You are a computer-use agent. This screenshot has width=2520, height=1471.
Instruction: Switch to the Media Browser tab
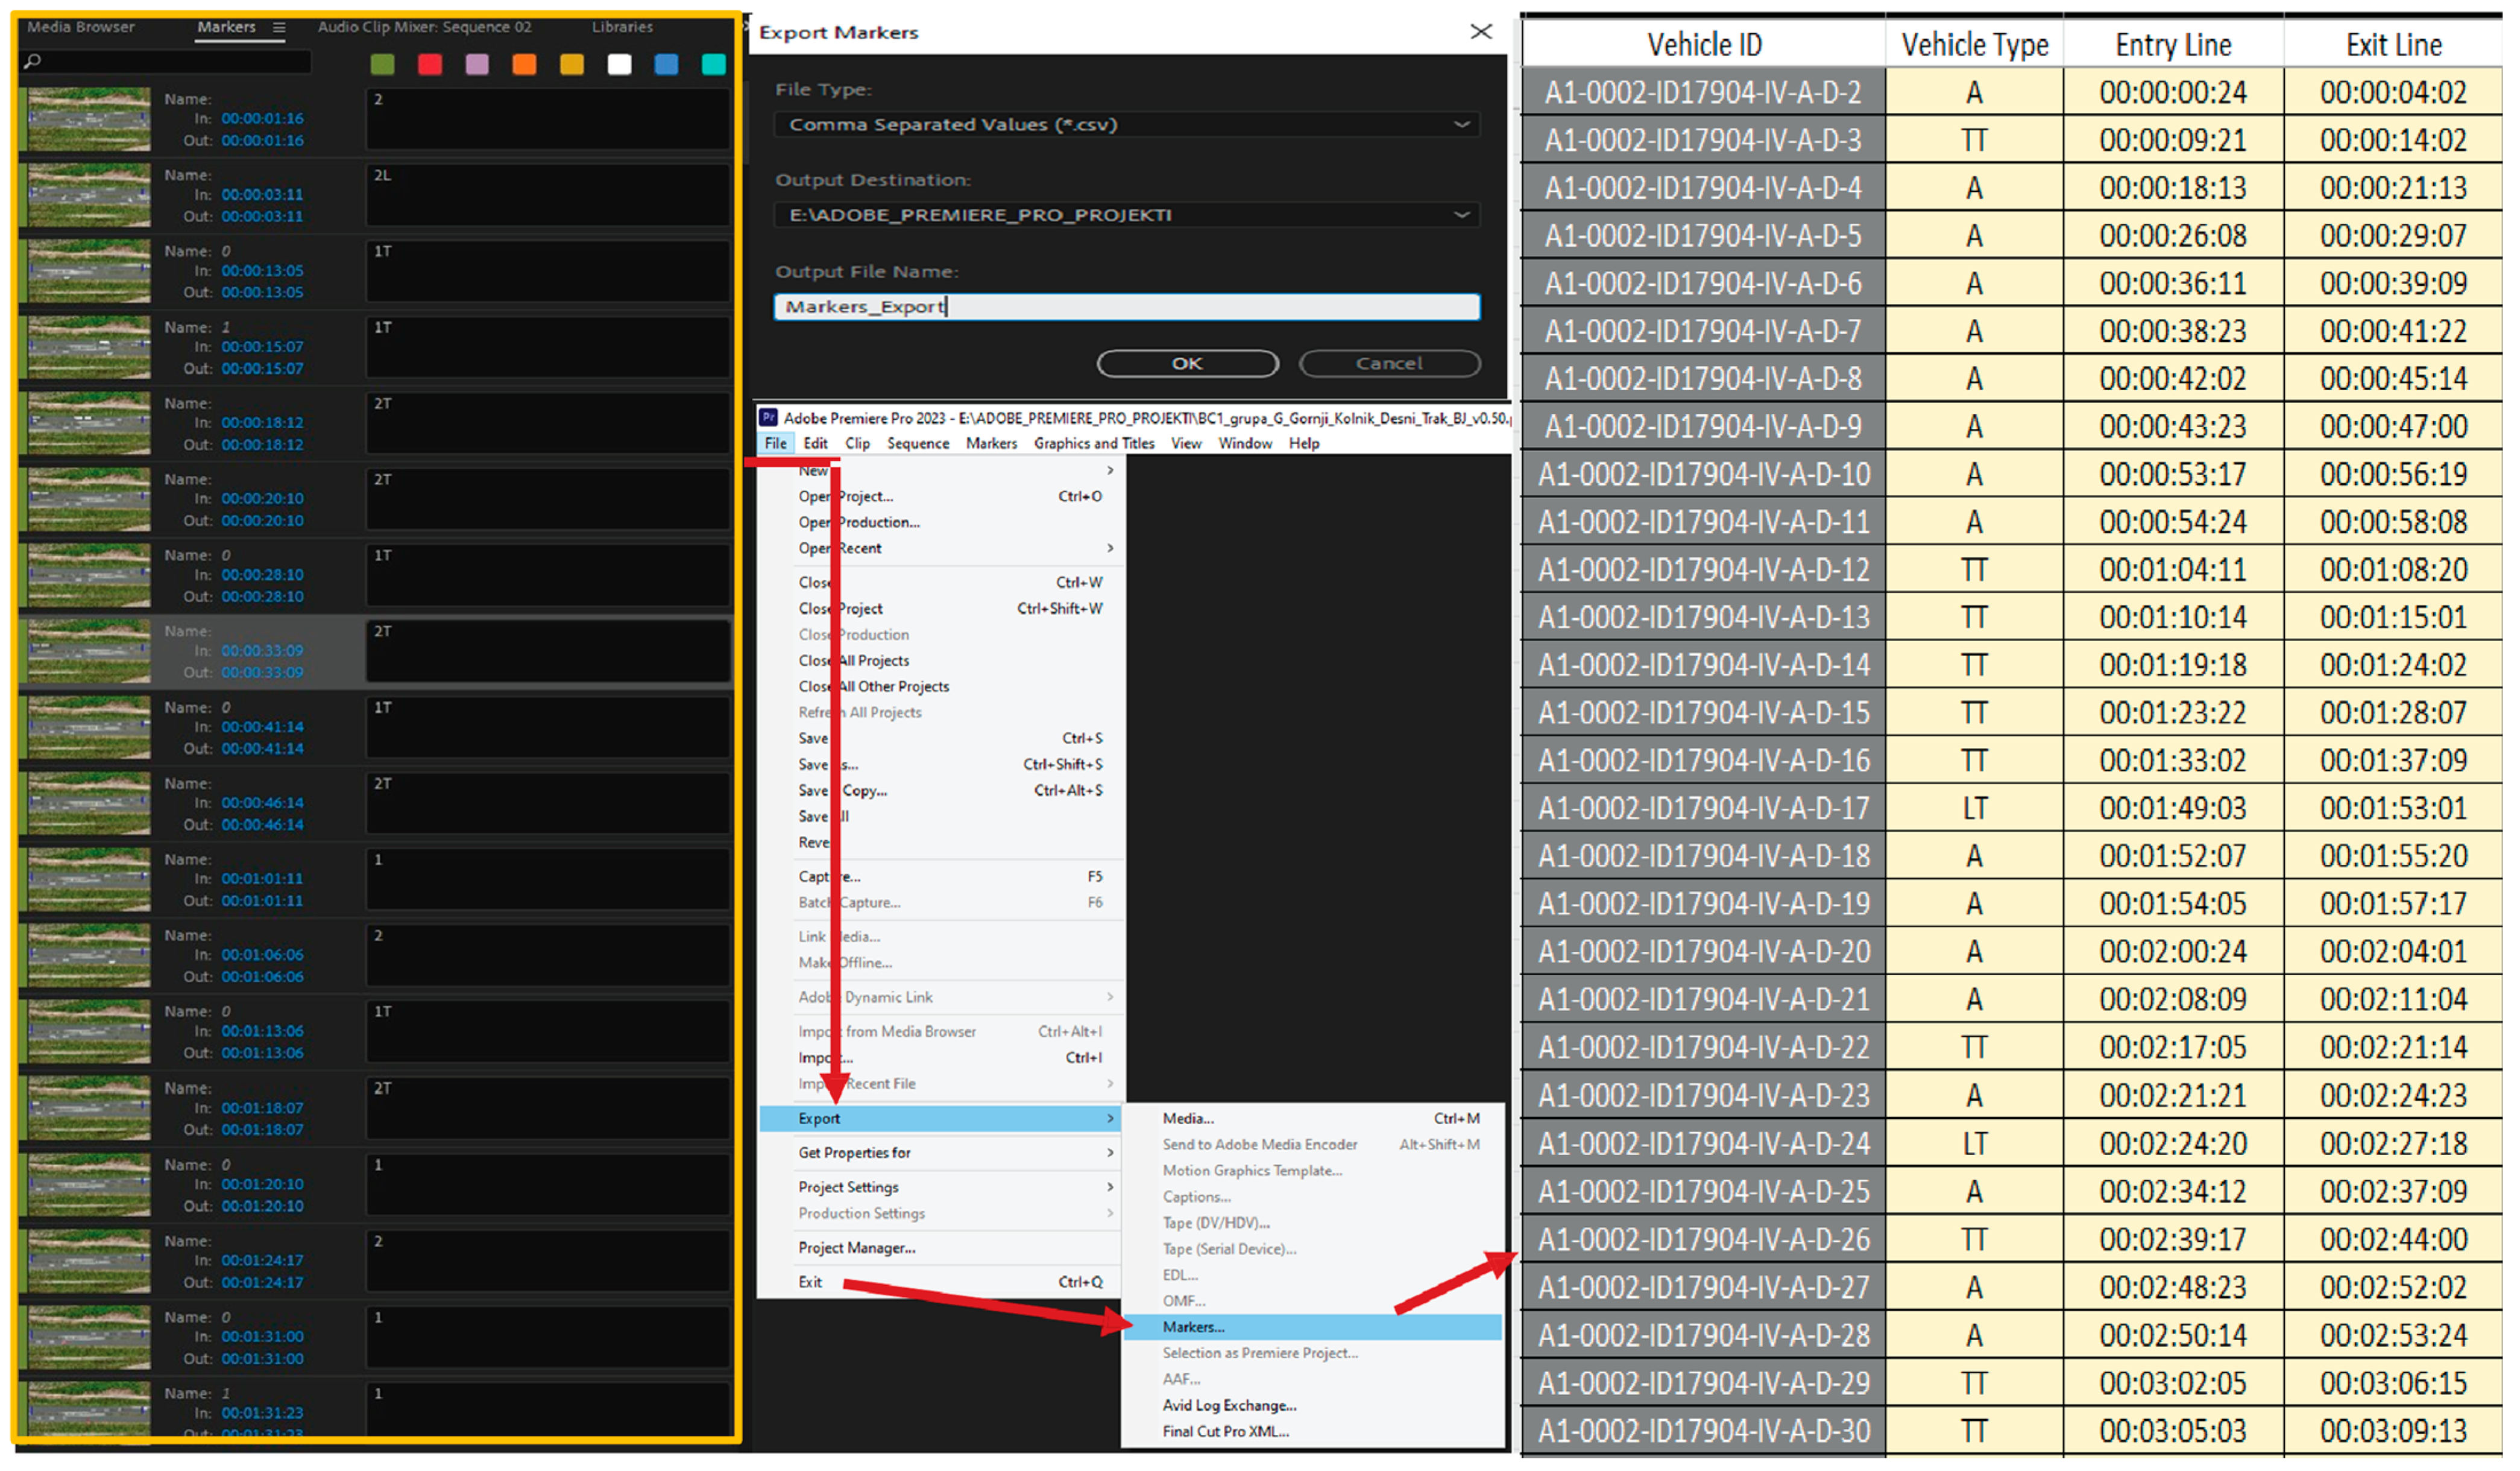pyautogui.click(x=81, y=27)
